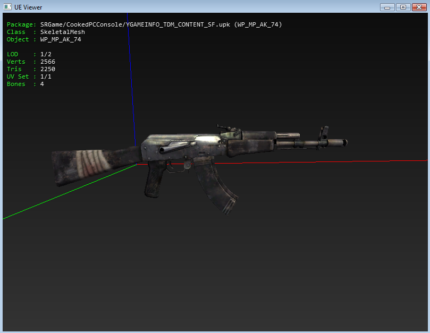Click the Object name WP_MP_AK_74
This screenshot has width=430, height=333.
61,39
